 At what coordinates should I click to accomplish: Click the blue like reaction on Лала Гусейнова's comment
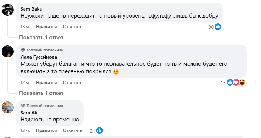pos(230,82)
